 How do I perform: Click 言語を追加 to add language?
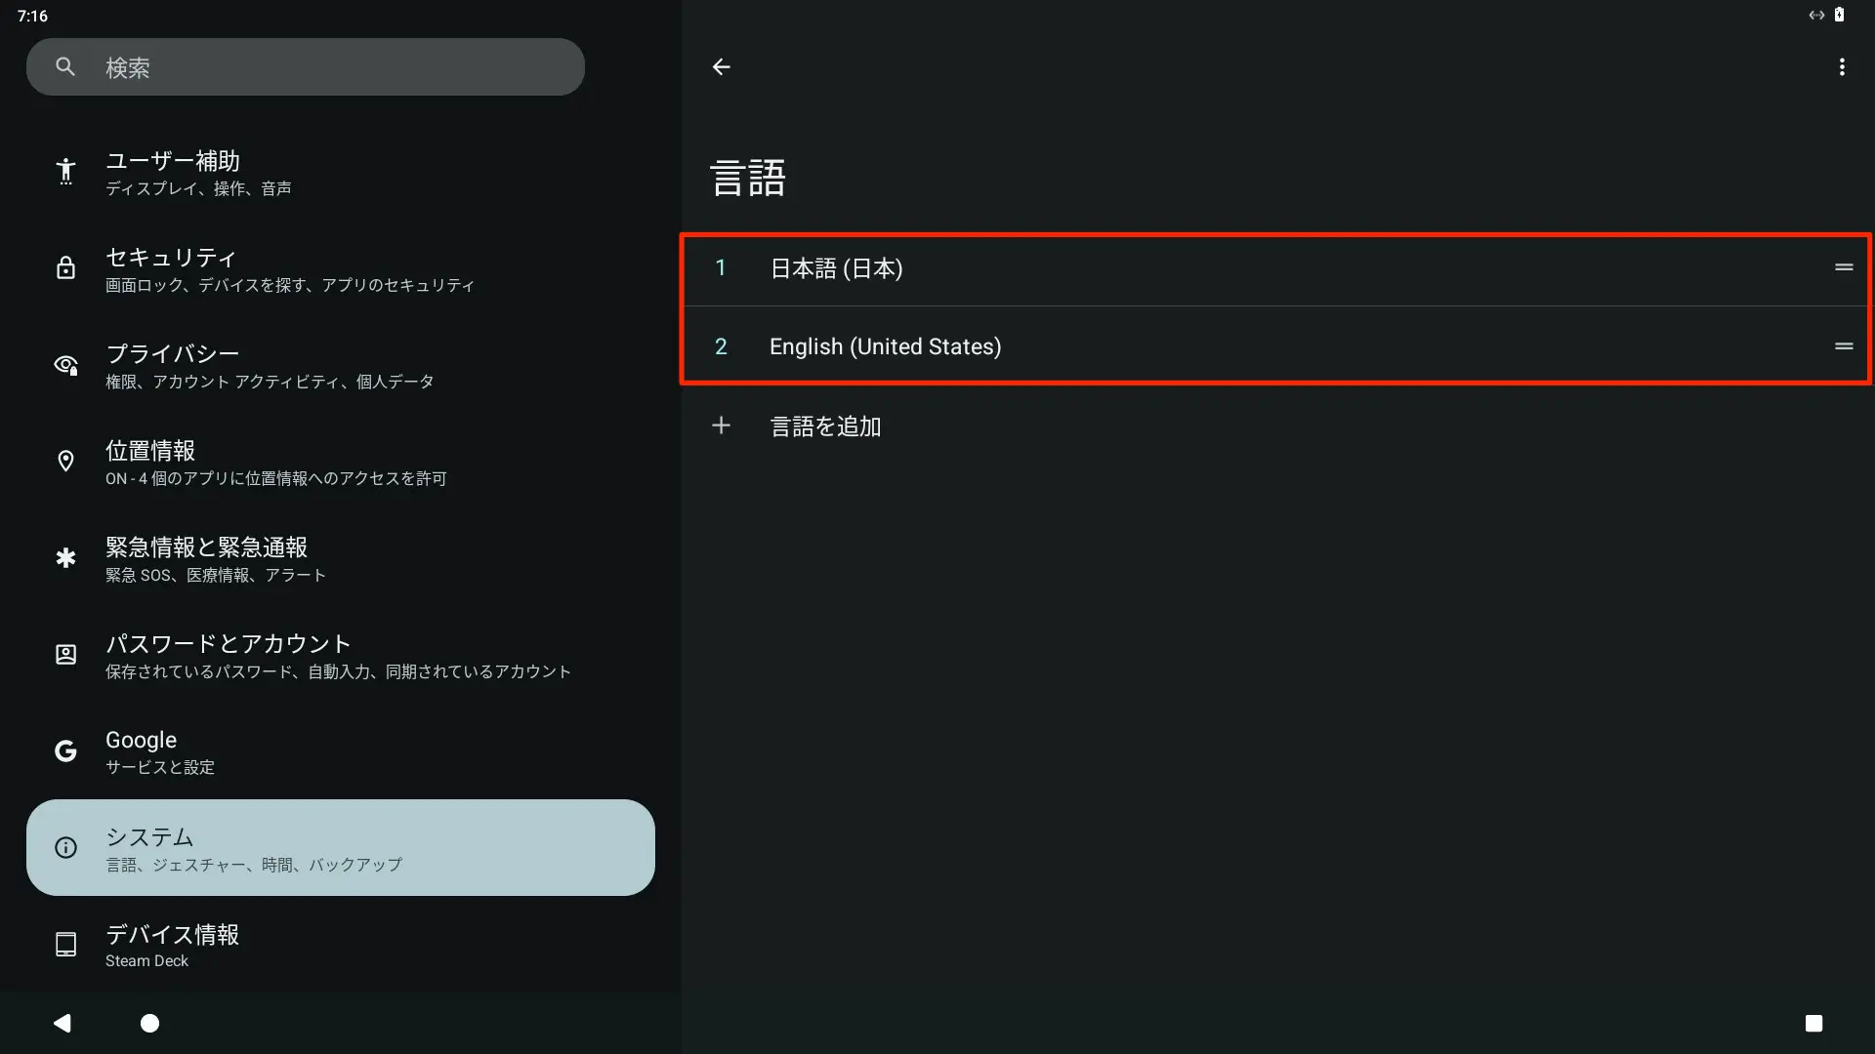825,426
